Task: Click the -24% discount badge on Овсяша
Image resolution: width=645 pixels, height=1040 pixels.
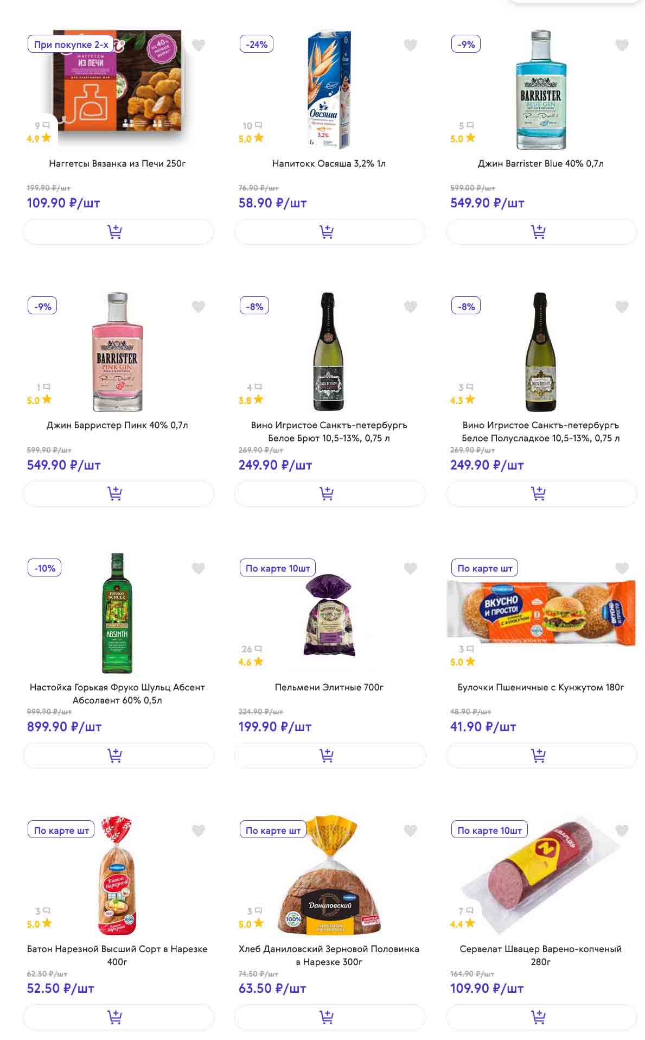Action: [x=256, y=45]
